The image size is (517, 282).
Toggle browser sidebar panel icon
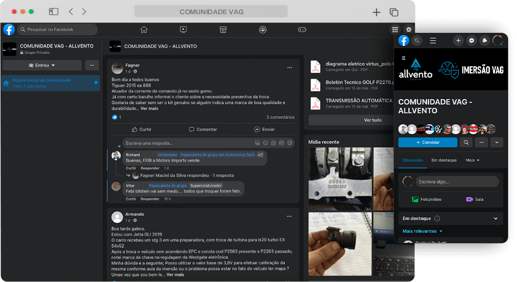54,12
